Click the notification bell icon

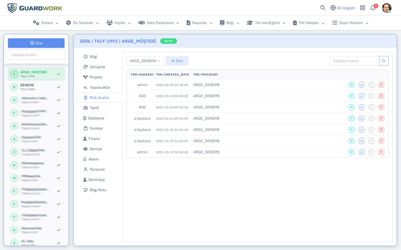(x=373, y=8)
